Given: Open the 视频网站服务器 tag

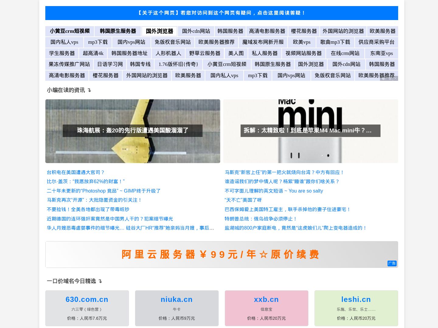Looking at the screenshot, I should [304, 53].
